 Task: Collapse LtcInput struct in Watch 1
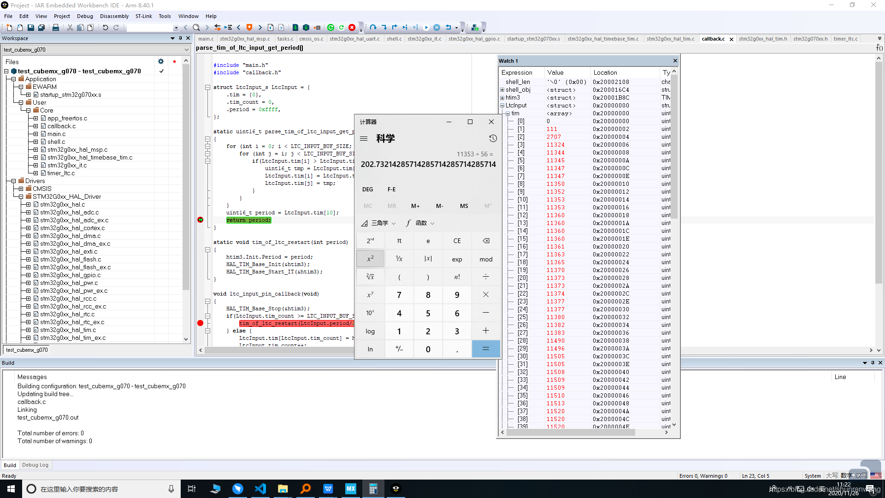pos(502,106)
